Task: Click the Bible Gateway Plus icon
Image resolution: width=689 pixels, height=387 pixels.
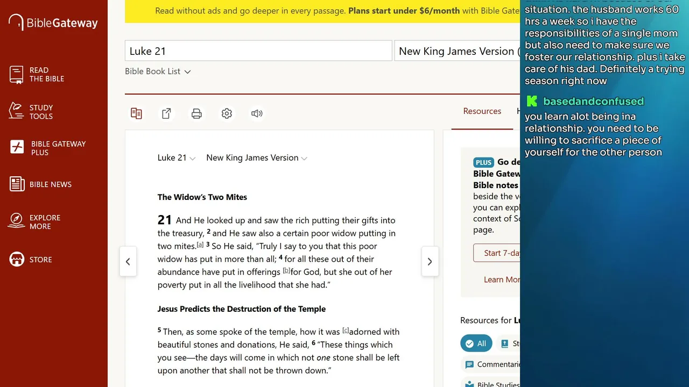Action: pos(17,147)
